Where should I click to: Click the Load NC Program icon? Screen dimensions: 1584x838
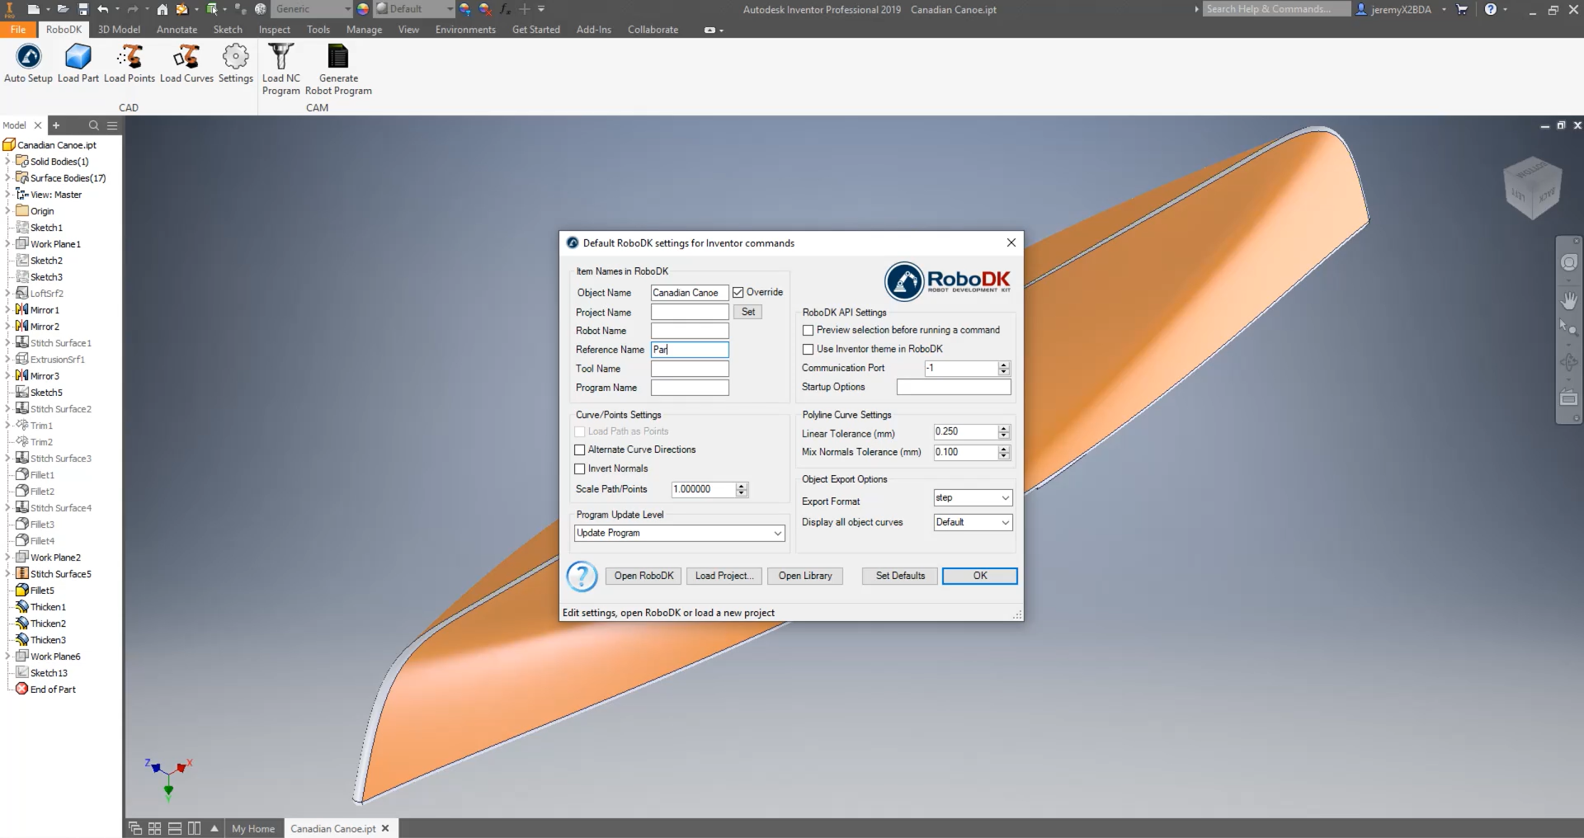click(x=281, y=58)
